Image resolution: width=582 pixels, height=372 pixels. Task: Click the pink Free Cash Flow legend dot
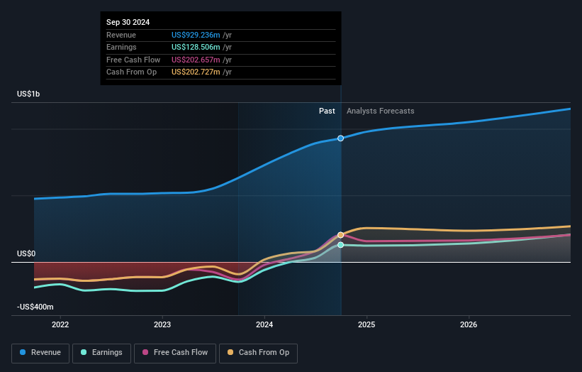click(x=146, y=352)
